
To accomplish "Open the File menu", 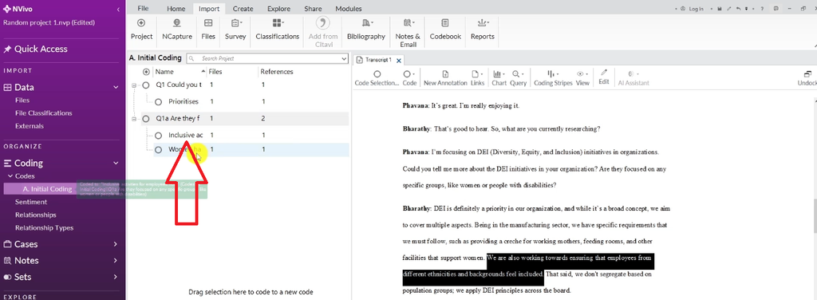I will (143, 9).
